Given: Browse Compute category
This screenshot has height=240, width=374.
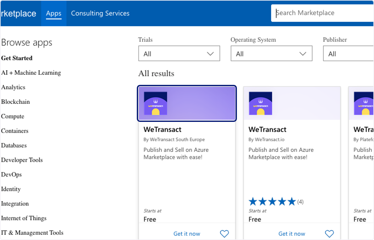Looking at the screenshot, I should [x=13, y=117].
